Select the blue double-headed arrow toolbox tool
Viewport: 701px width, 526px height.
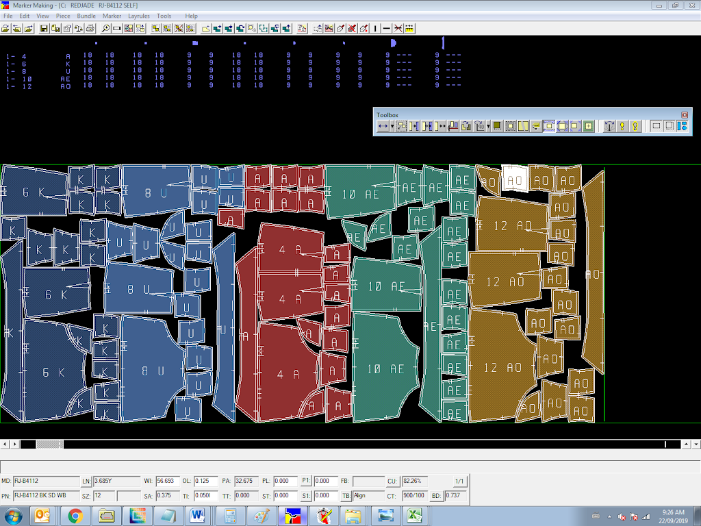[383, 127]
